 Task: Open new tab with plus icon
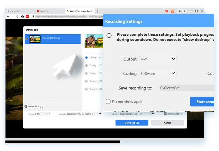tap(97, 11)
